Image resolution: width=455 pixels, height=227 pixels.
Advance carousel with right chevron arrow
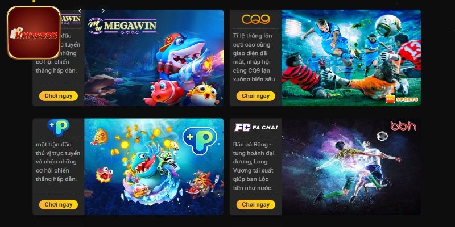(x=103, y=11)
